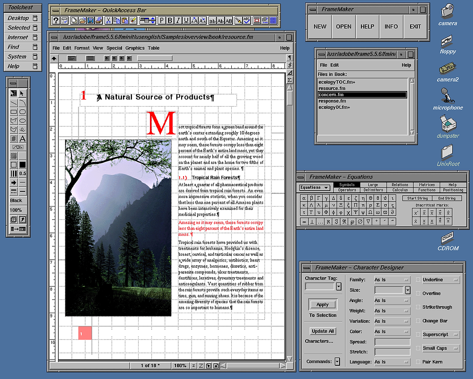Select the Line drawing tool
Screen dimensions: 473x379
[x=14, y=103]
